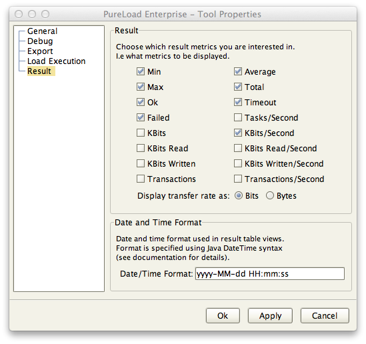Enable the Transactions checkbox
The height and width of the screenshot is (344, 366).
coord(141,179)
